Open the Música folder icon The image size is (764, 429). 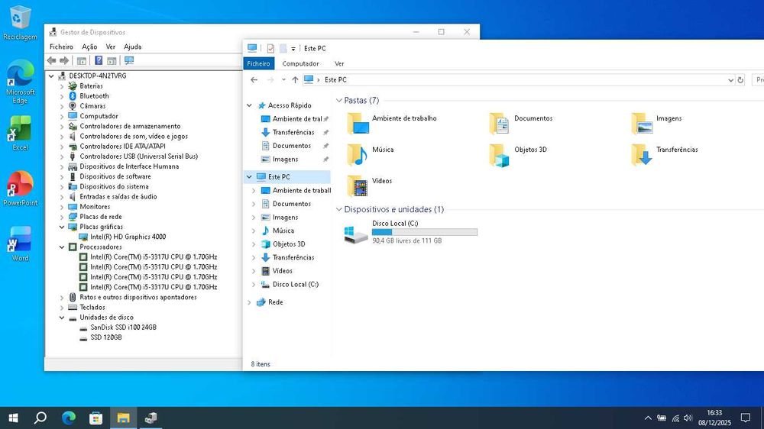(358, 155)
